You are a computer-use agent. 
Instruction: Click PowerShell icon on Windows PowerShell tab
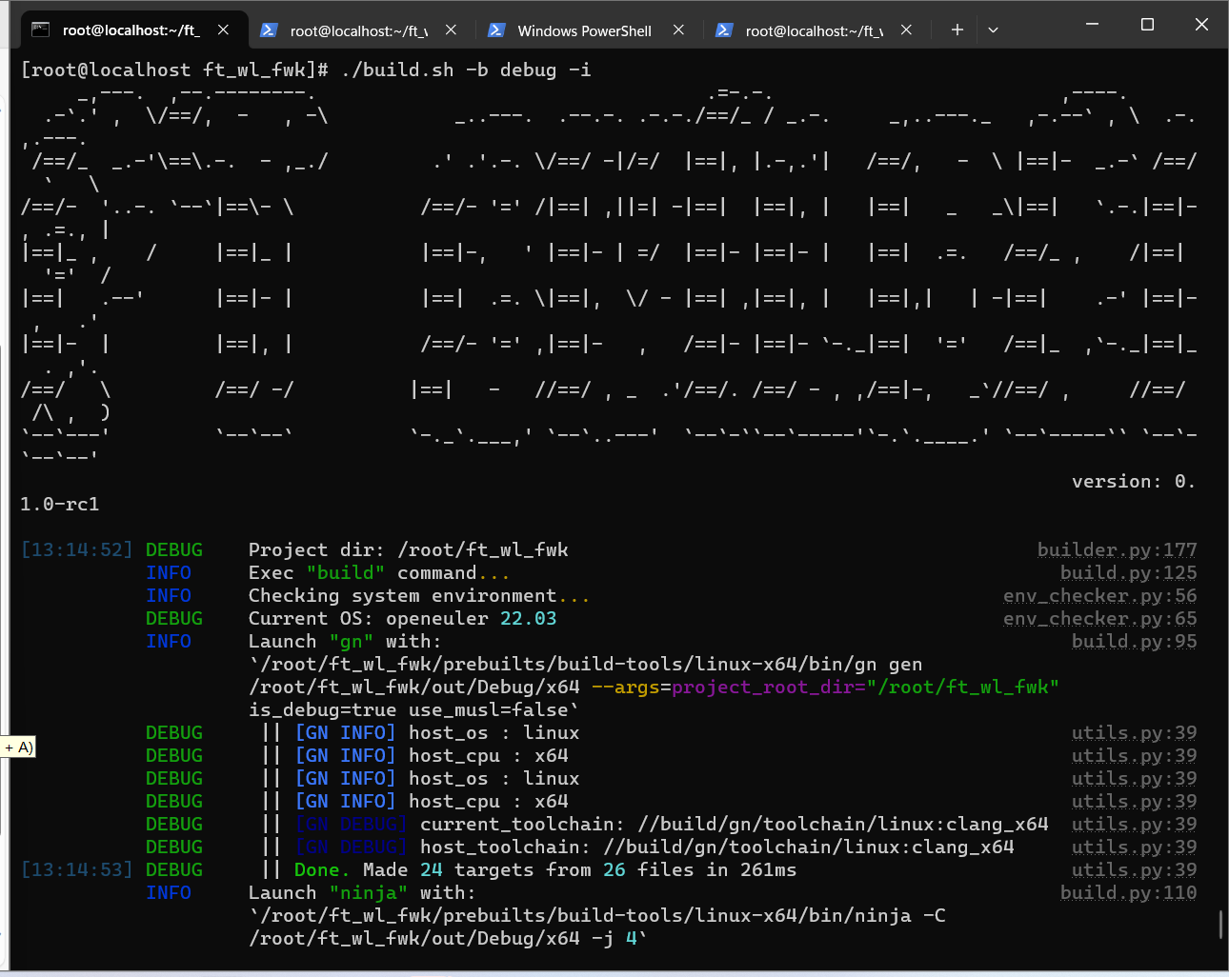[496, 30]
